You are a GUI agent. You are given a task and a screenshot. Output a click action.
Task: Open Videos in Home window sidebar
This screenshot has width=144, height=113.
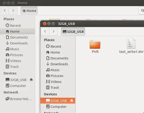coord(17,61)
